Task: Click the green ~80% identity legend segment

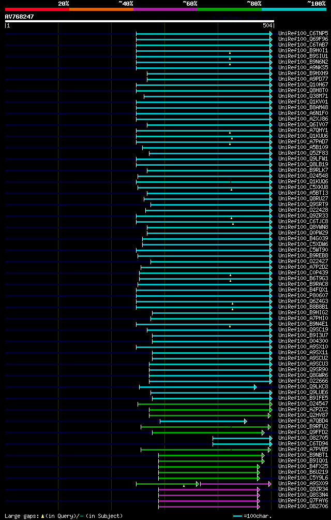Action: (x=230, y=9)
